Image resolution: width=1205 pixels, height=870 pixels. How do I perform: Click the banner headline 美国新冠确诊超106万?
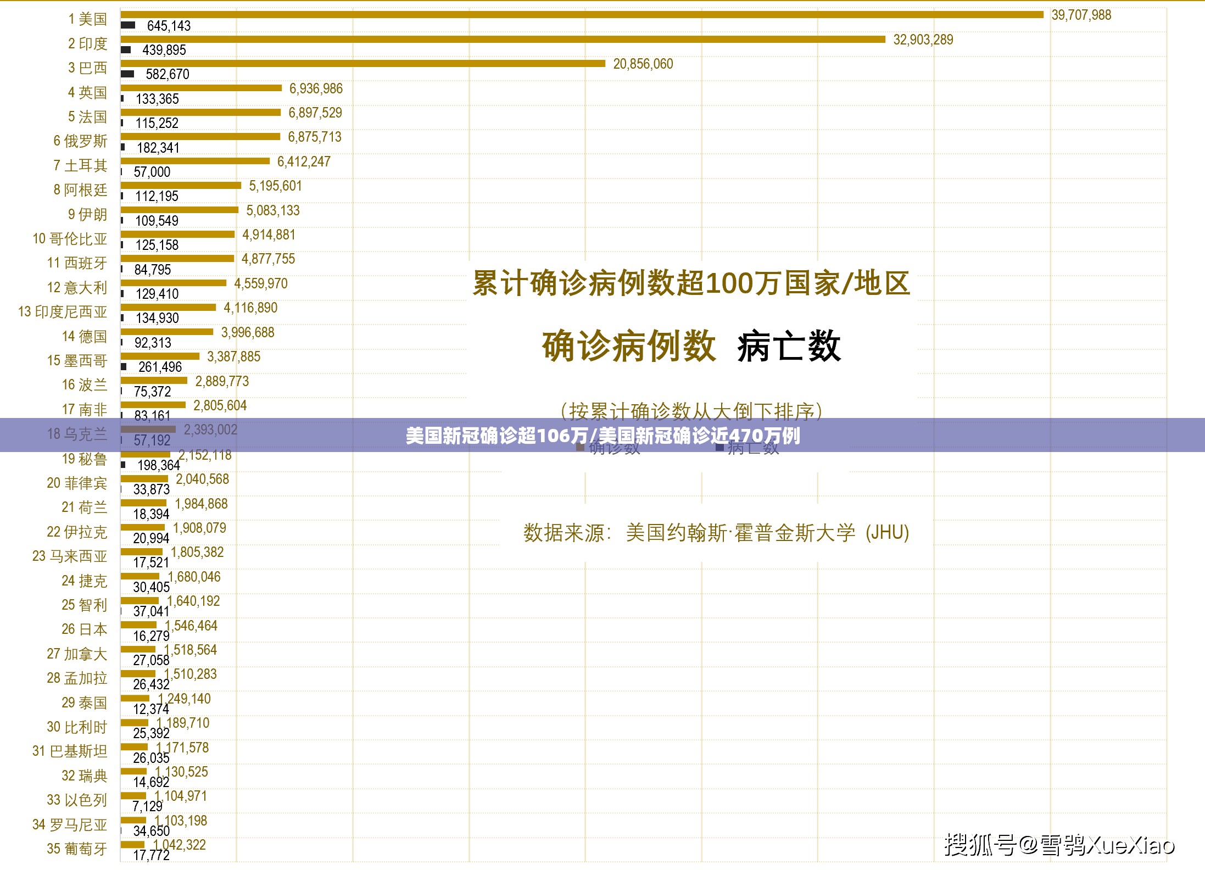497,436
